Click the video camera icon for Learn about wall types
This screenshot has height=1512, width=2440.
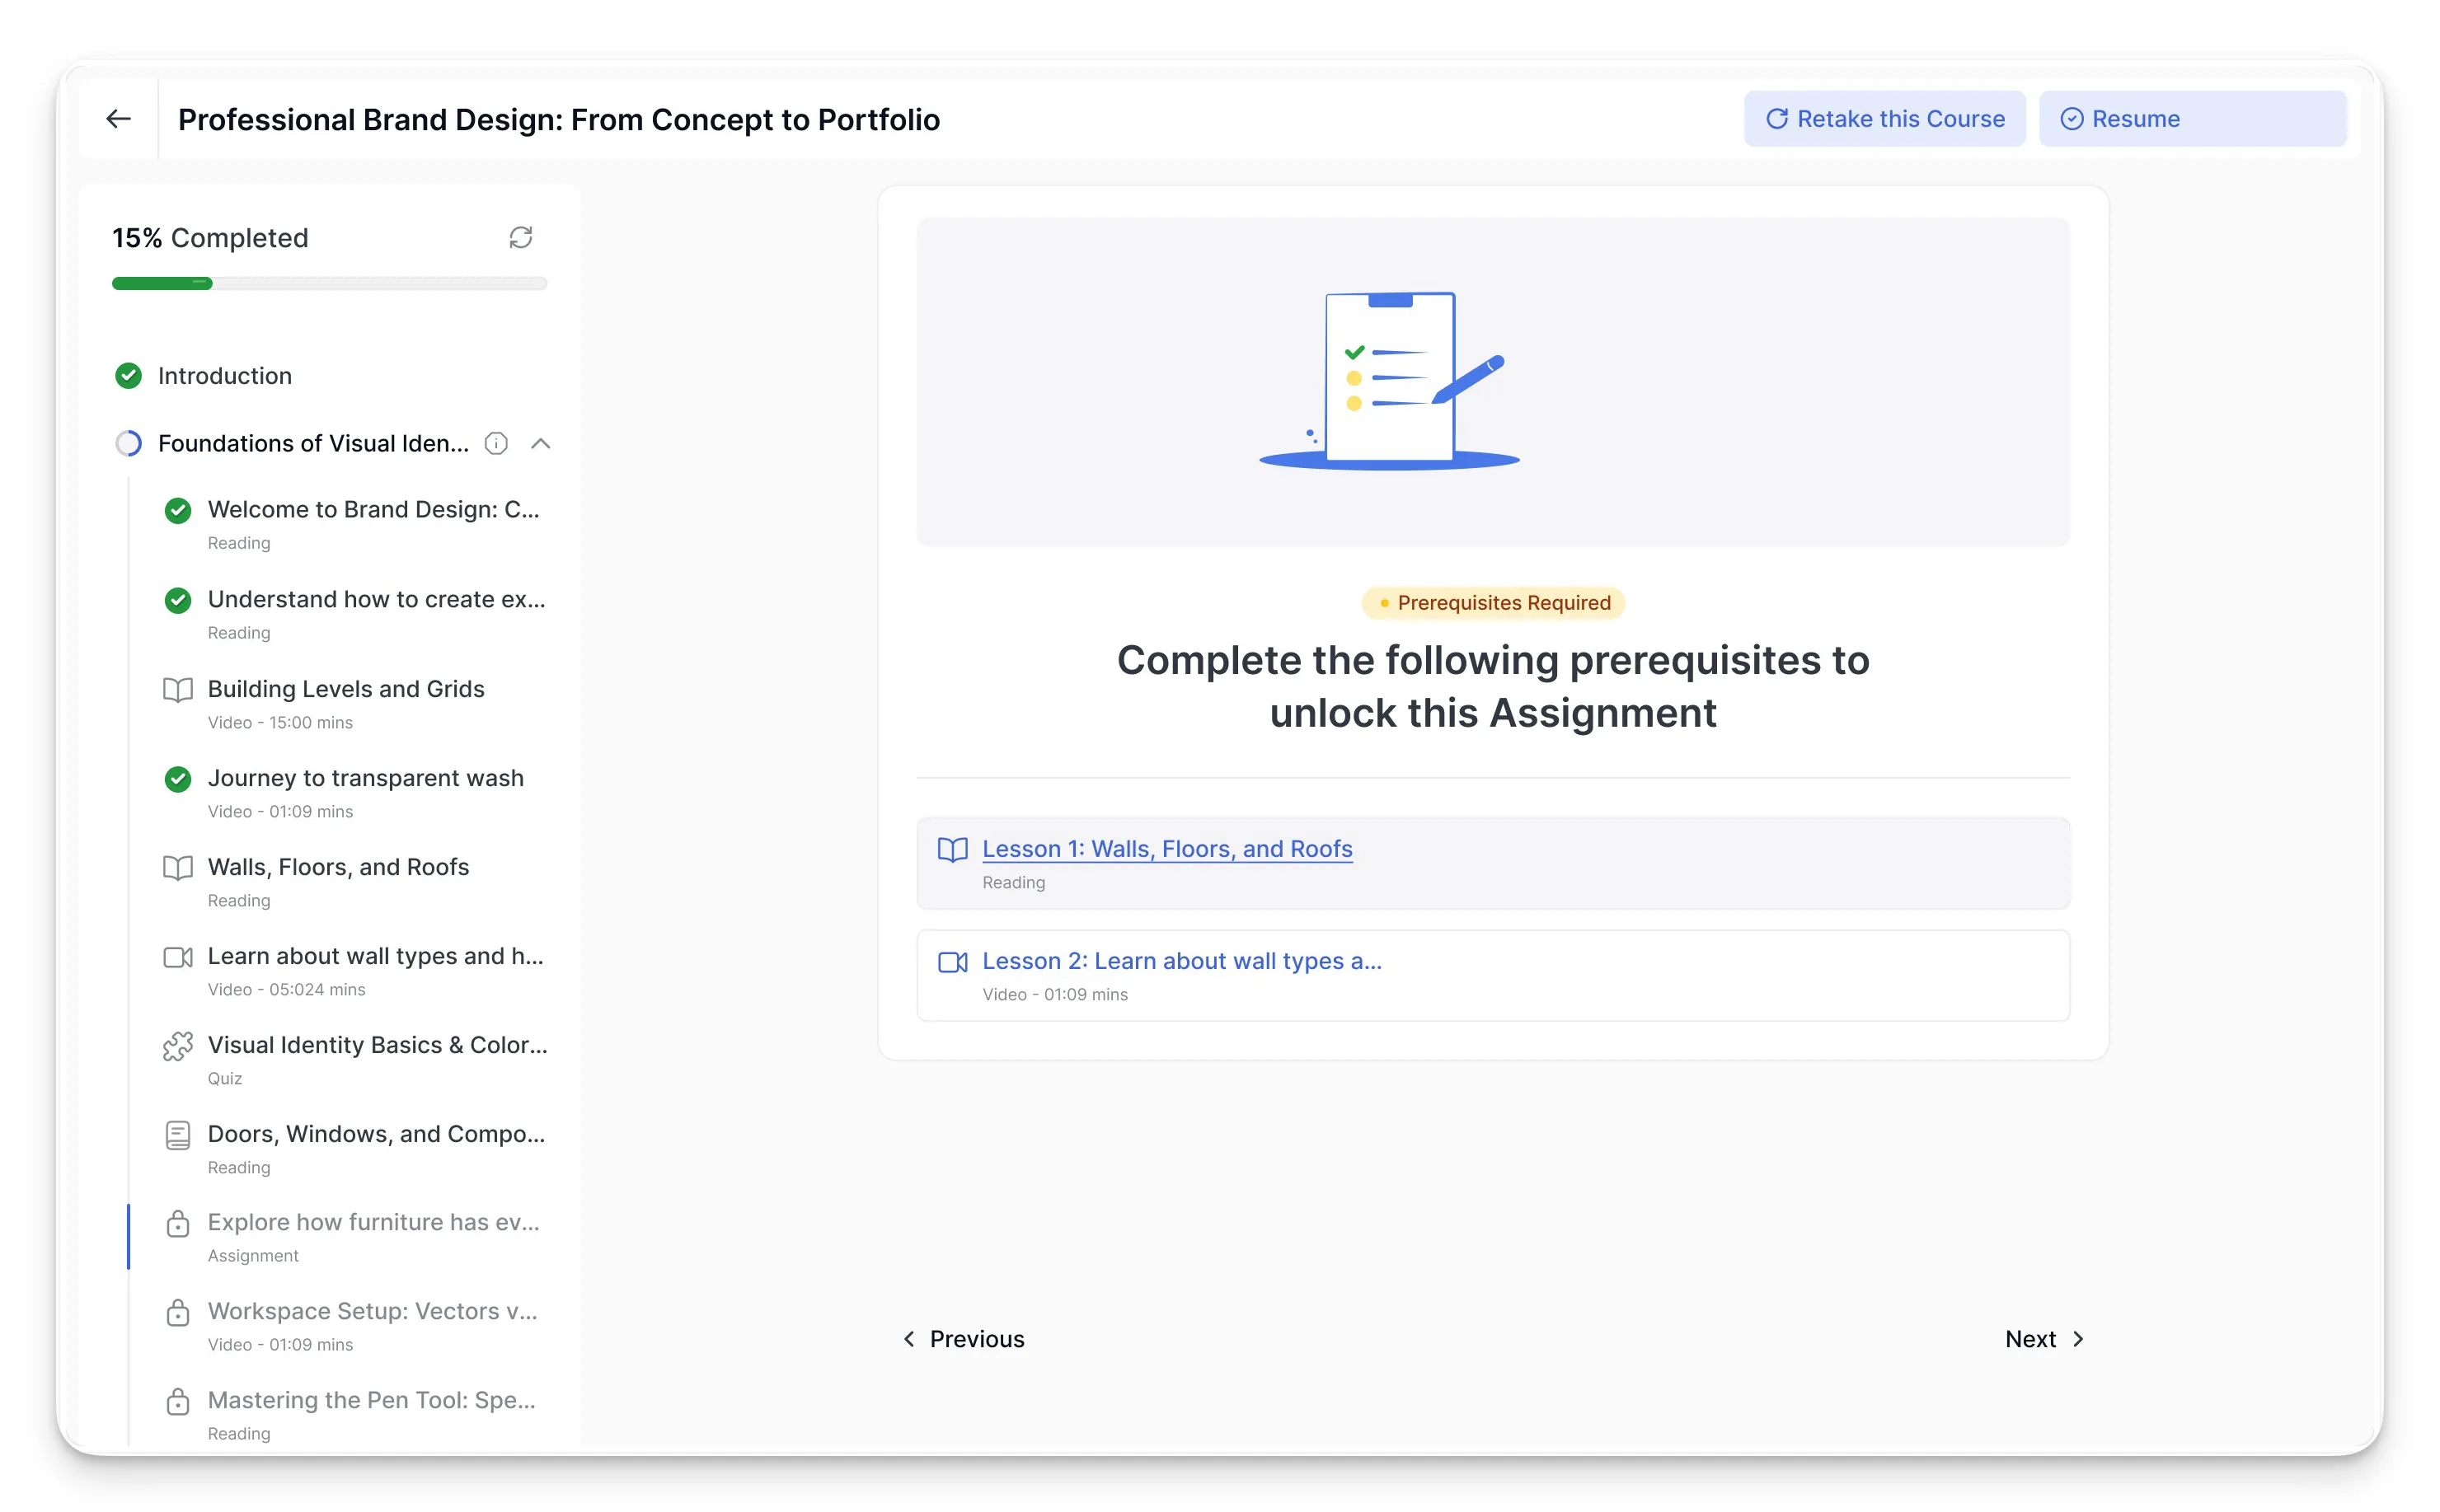(x=178, y=957)
